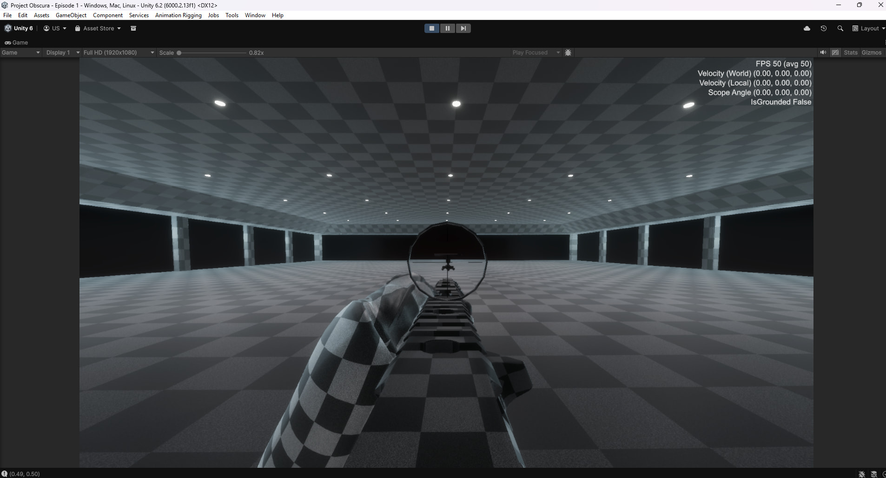This screenshot has height=478, width=886.
Task: Click the VSync toggle icon in Game toolbar
Action: point(835,52)
